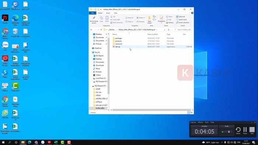Viewport: 258px width, 145px height.
Task: Click the search box in Explorer
Action: point(182,30)
